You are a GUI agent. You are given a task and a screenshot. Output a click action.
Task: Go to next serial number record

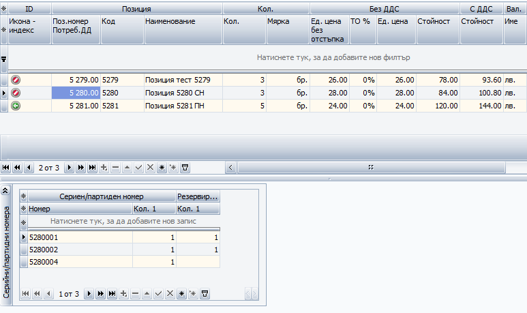pos(89,294)
